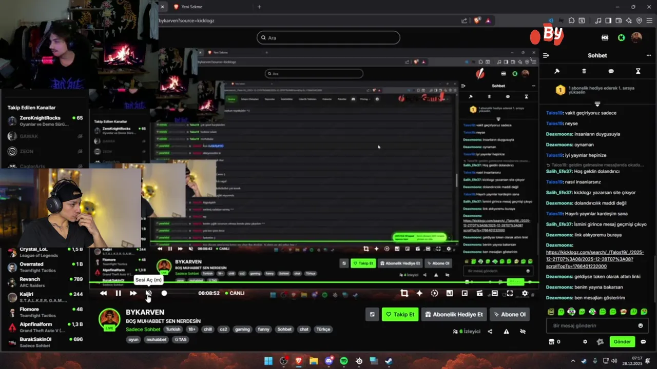Click the star badge icon beside Gönder
The height and width of the screenshot is (369, 657).
coord(600,342)
